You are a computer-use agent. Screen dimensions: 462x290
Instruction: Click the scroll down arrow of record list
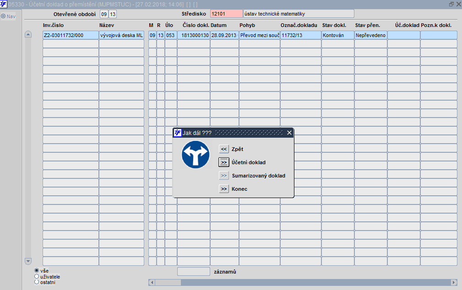[28, 261]
